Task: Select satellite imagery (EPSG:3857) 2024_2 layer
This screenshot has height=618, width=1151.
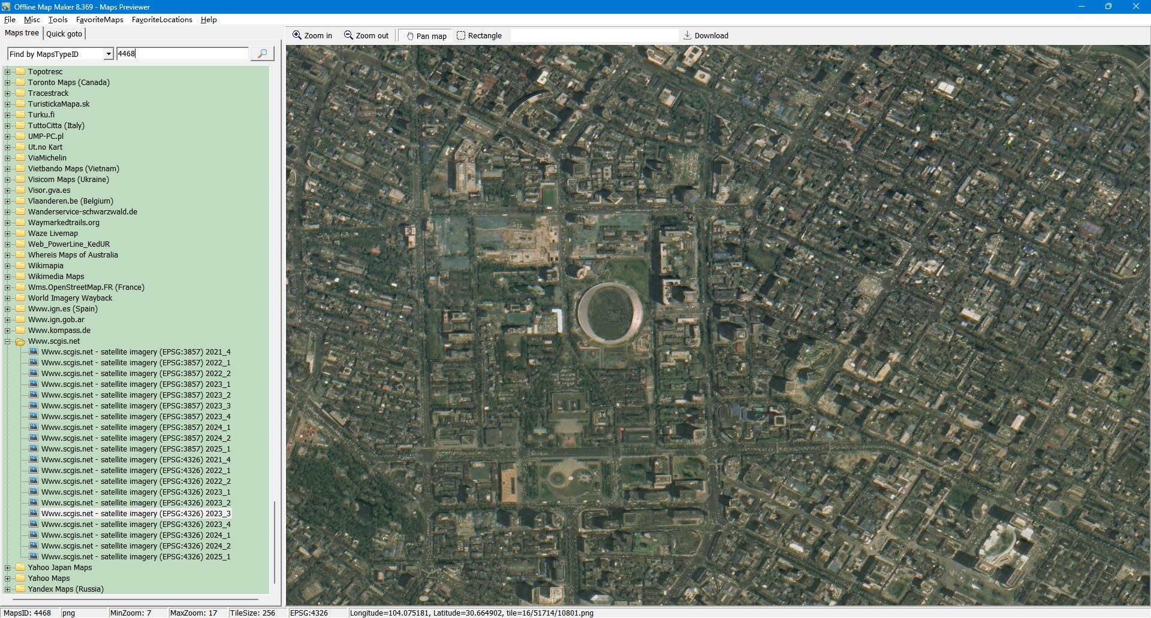Action: [135, 438]
